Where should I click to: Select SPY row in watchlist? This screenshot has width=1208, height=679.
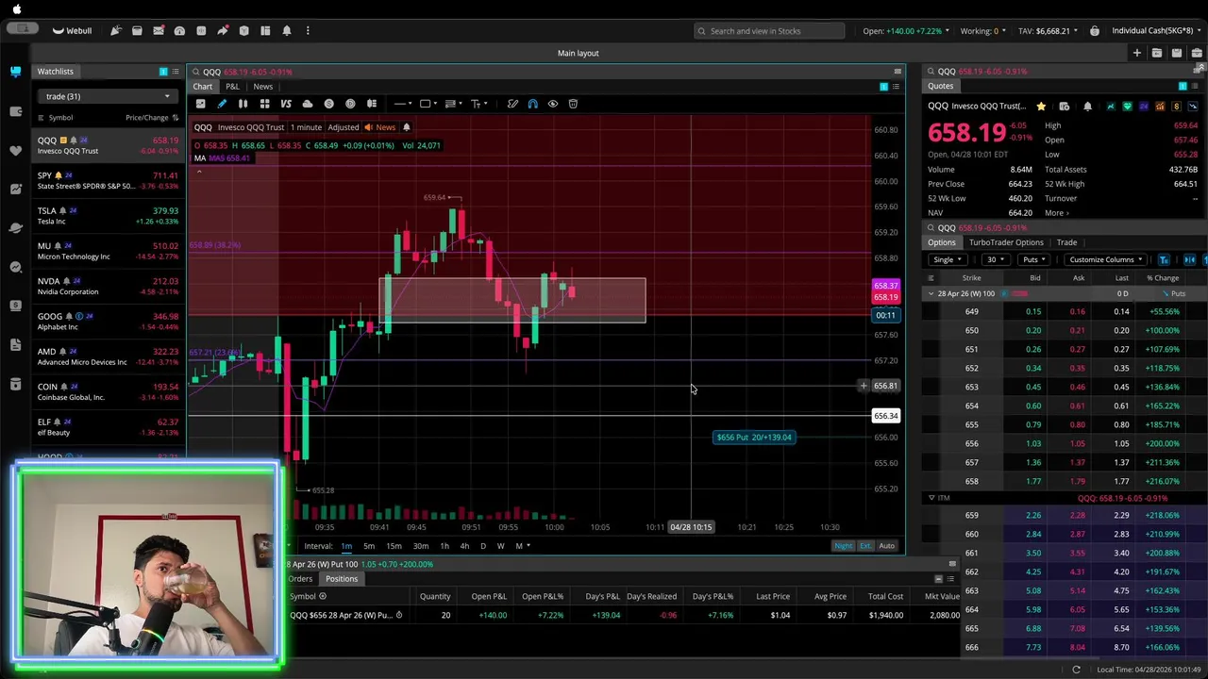[x=108, y=180]
